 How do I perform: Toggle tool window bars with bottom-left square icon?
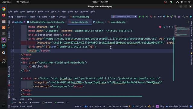click(x=9, y=106)
